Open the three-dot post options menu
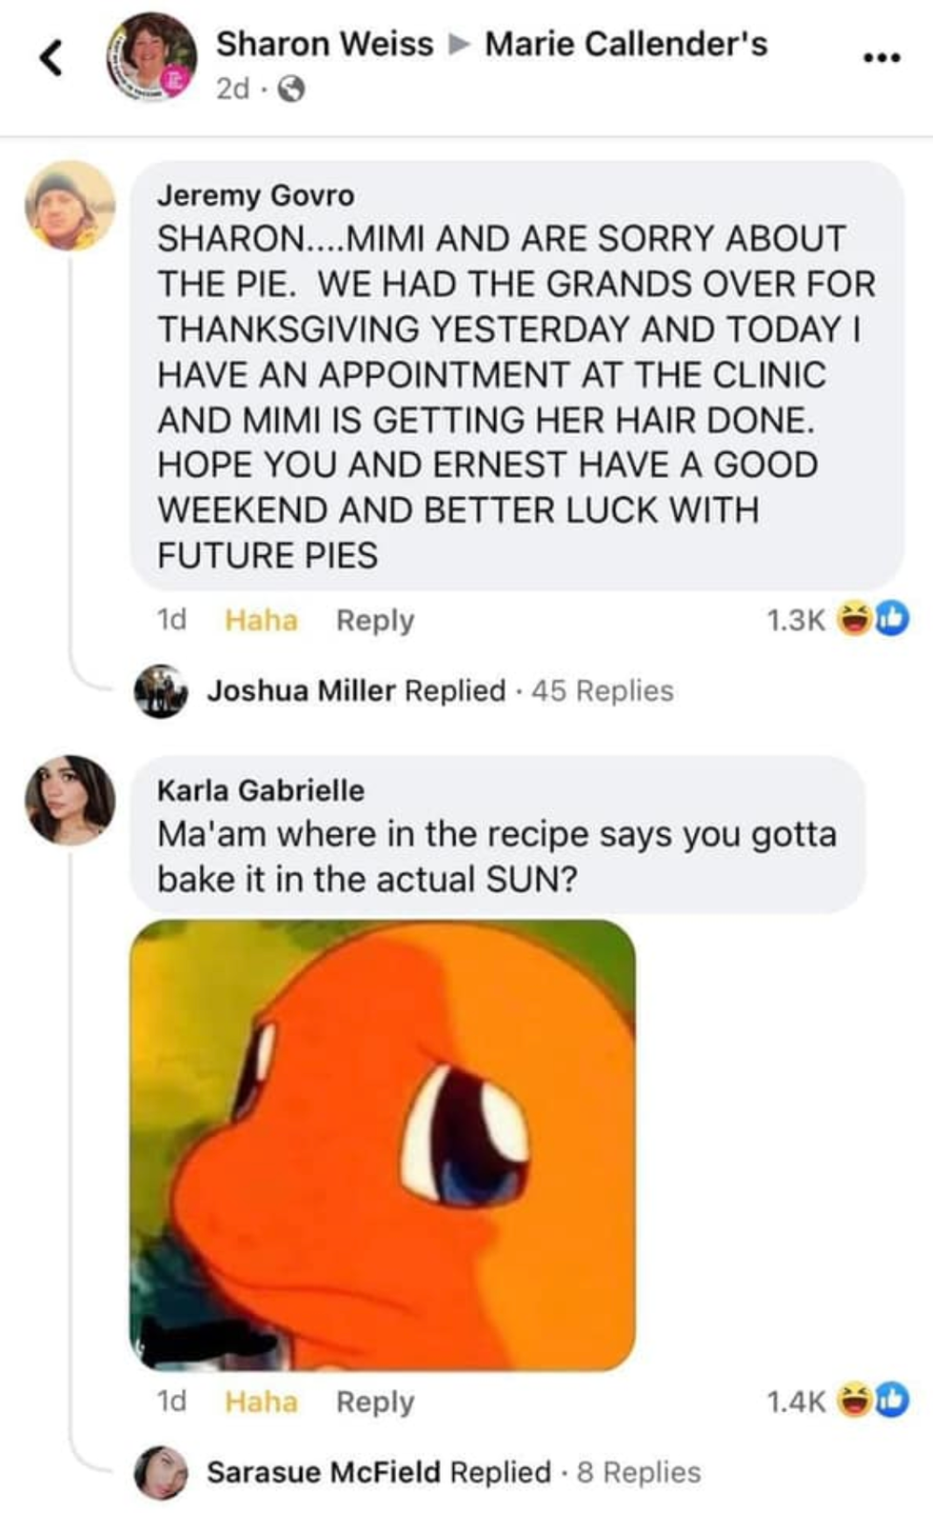The image size is (933, 1513). pos(881,58)
